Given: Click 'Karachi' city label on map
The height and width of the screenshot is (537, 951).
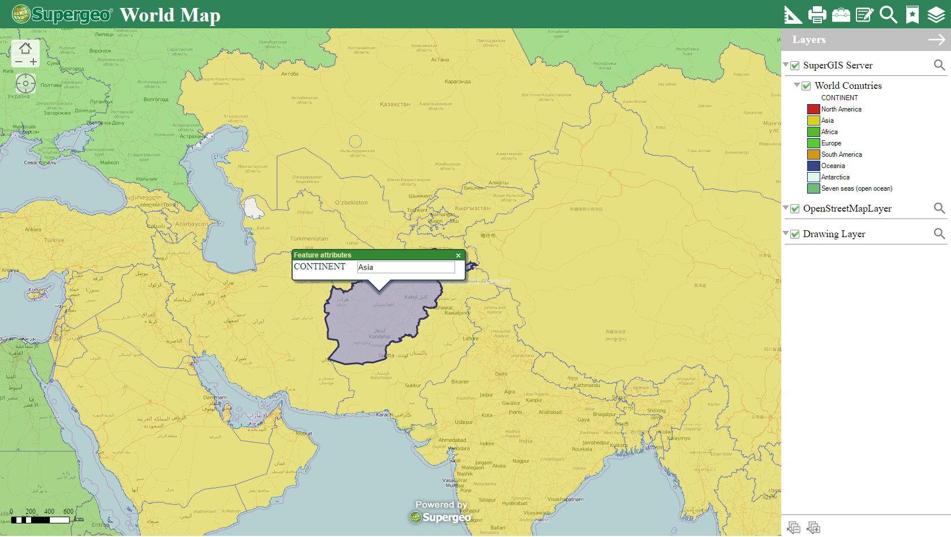Looking at the screenshot, I should point(384,415).
